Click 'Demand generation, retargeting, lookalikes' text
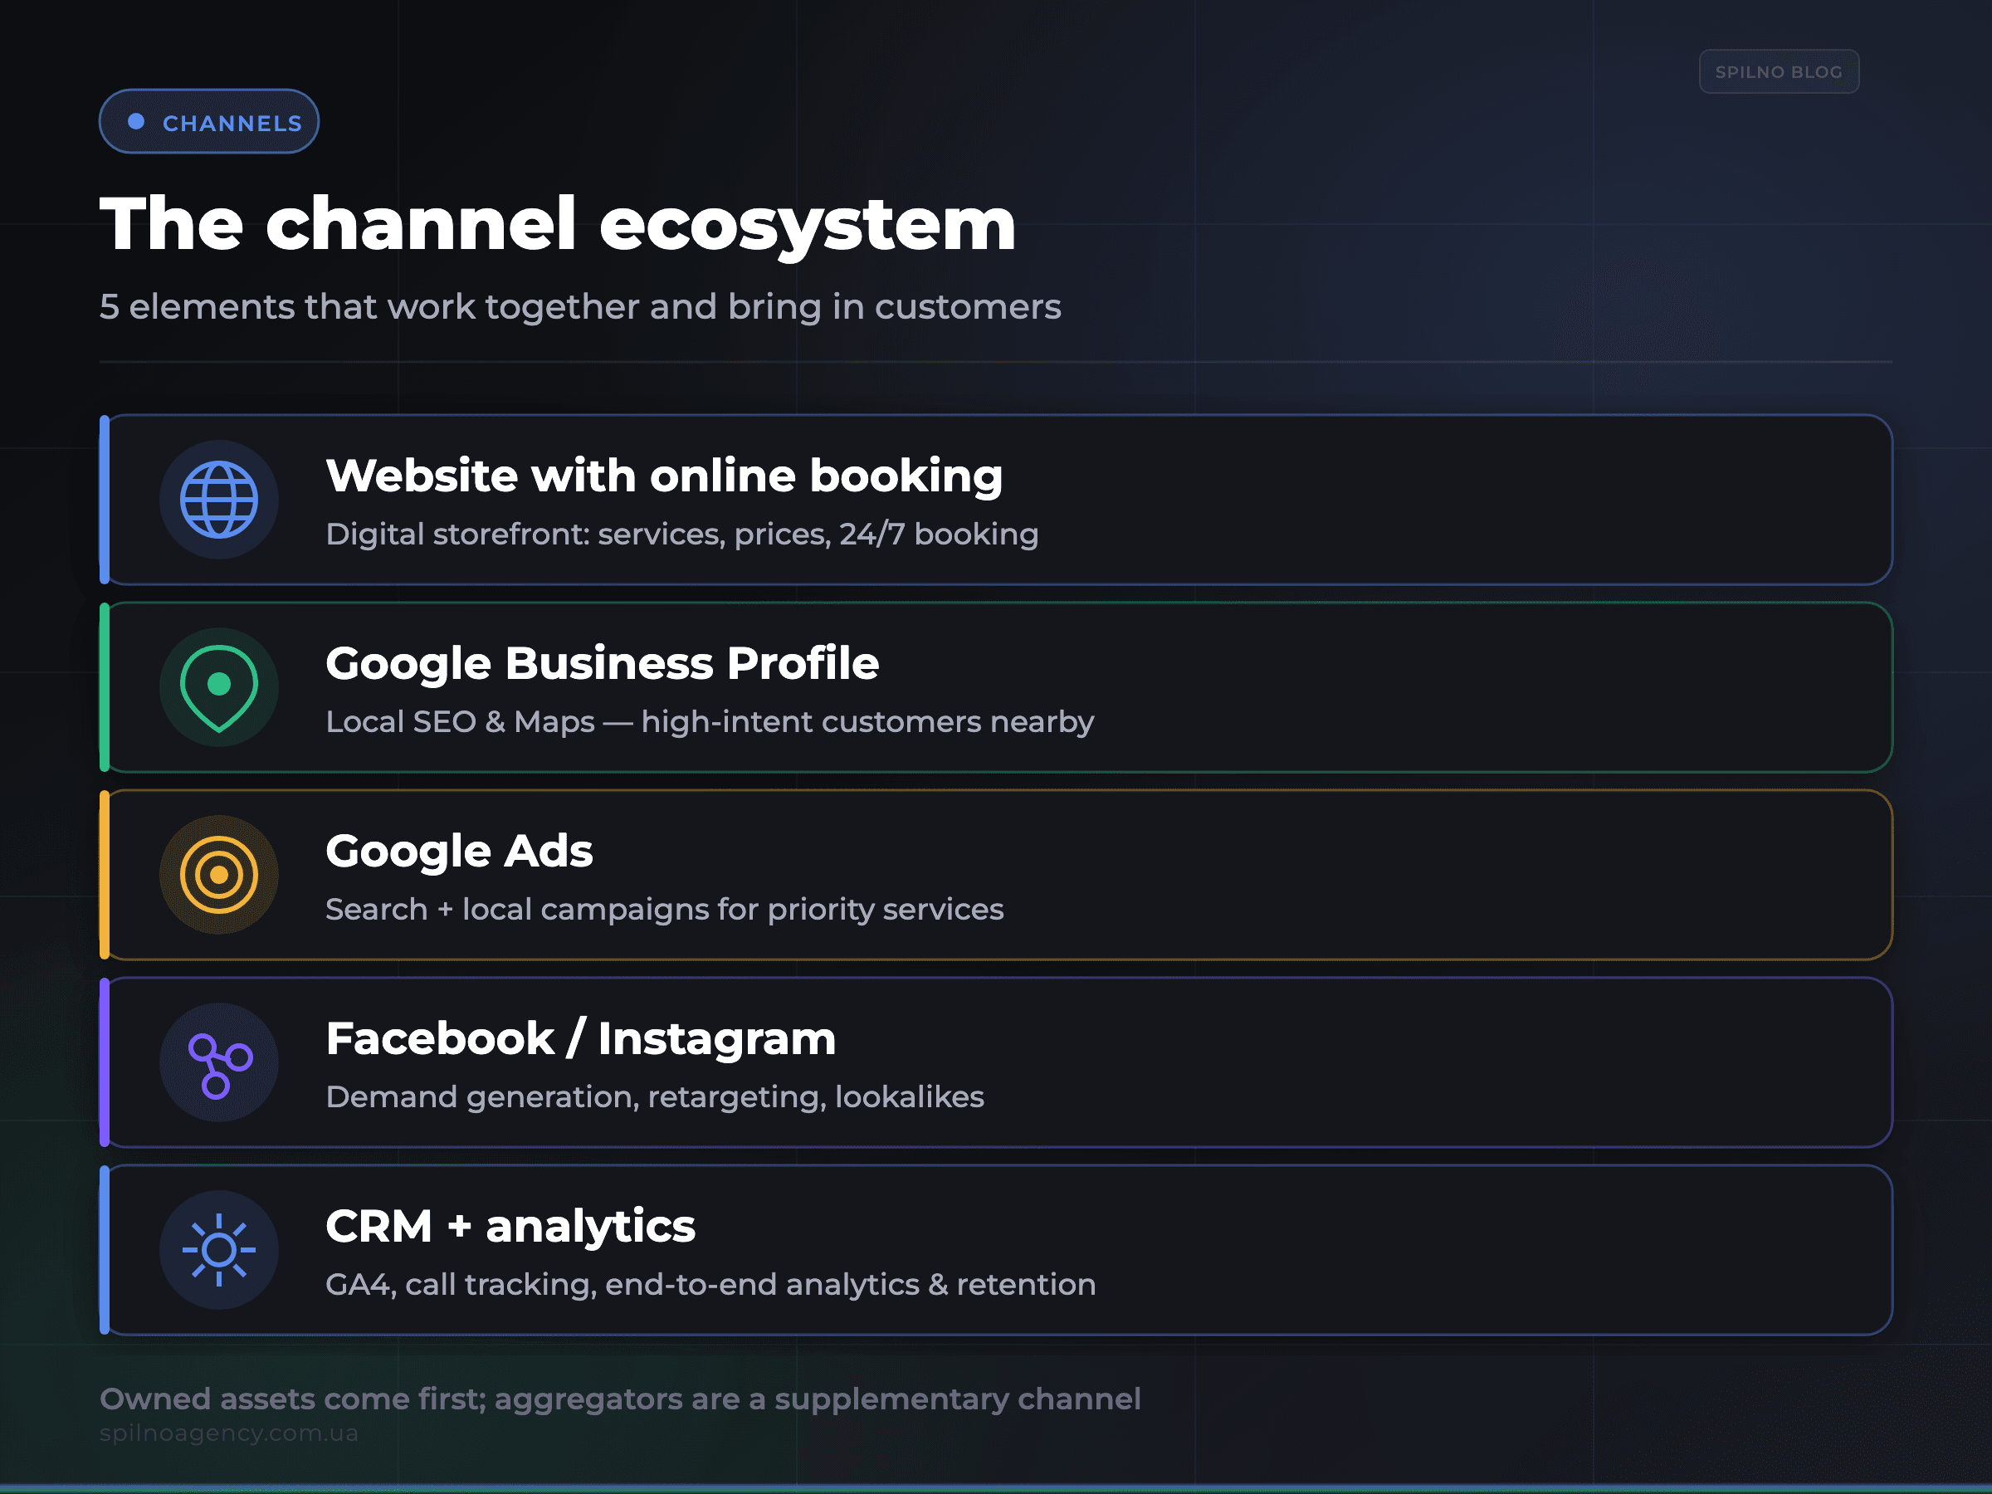The image size is (1992, 1494). (655, 1097)
